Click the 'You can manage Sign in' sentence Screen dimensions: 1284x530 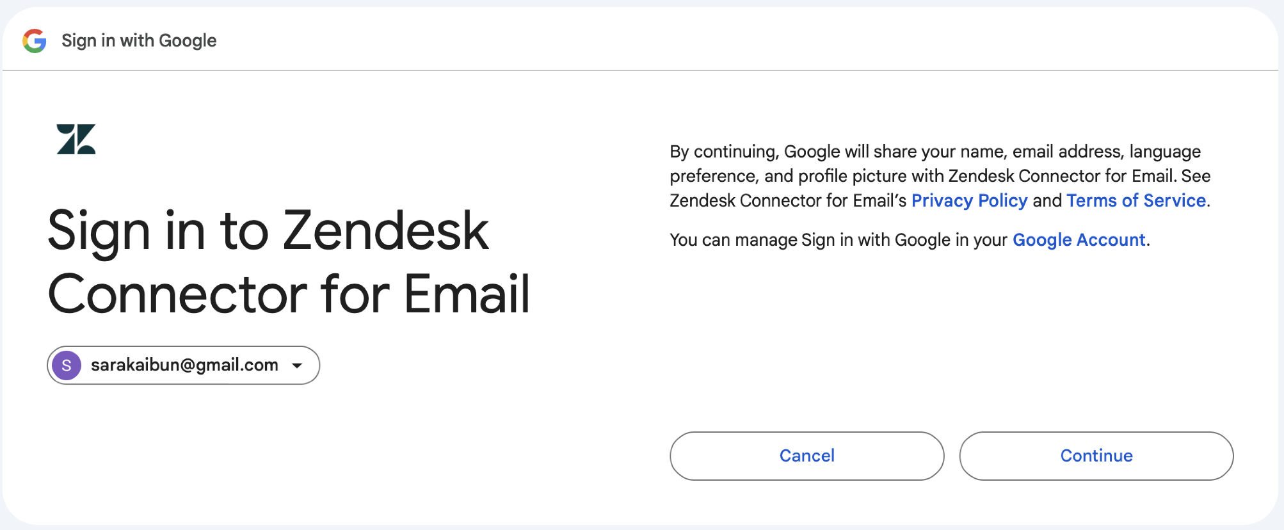910,239
